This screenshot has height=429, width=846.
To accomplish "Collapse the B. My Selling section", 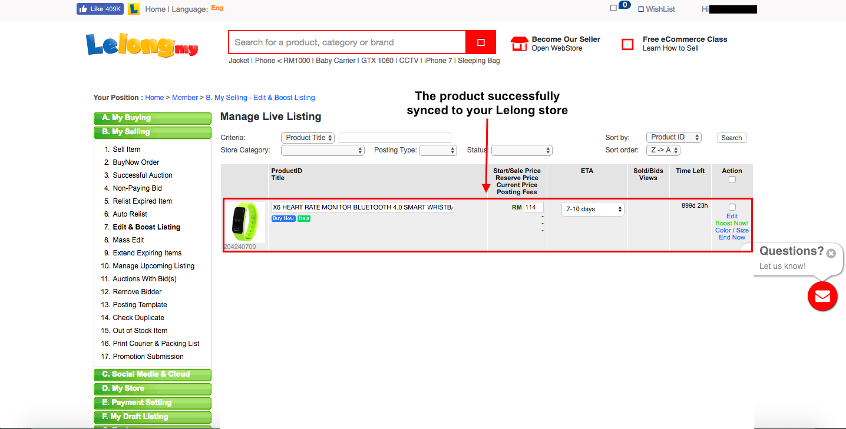I will click(152, 132).
